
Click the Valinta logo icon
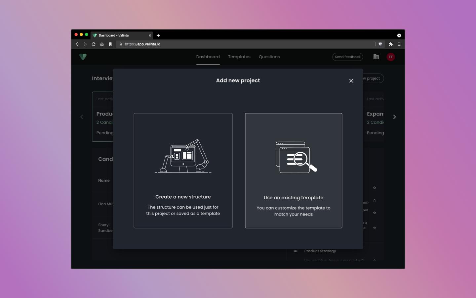(83, 57)
